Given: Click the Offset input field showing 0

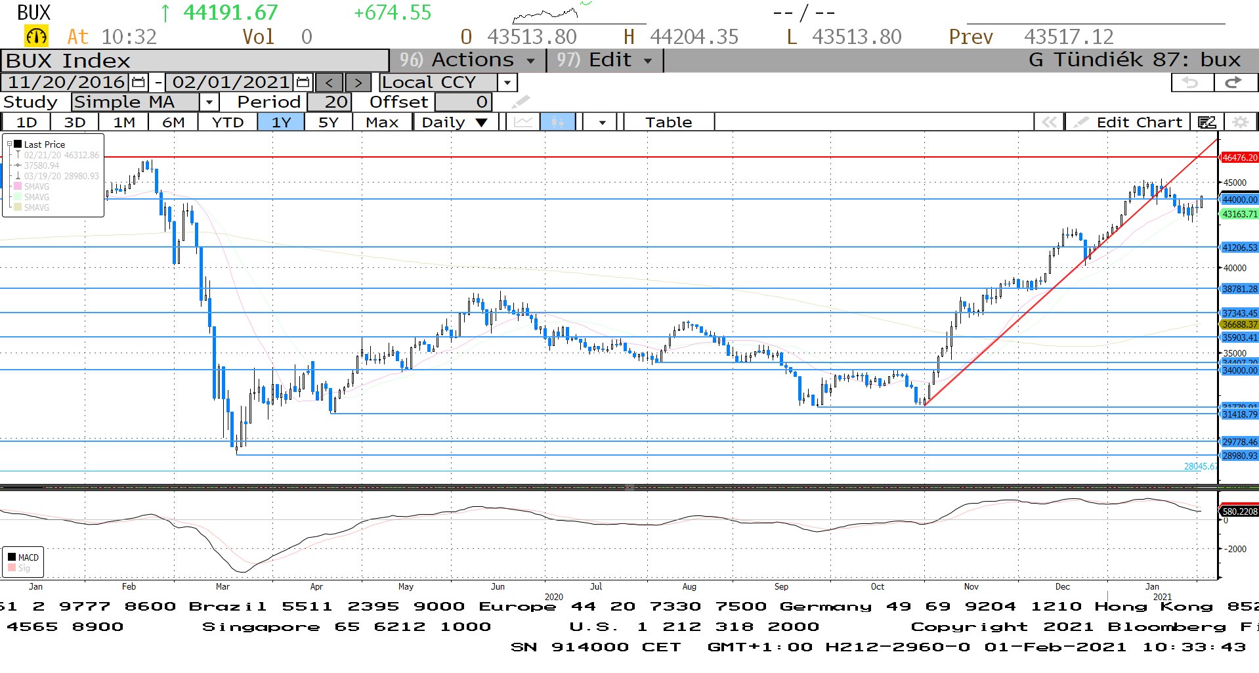Looking at the screenshot, I should (463, 102).
